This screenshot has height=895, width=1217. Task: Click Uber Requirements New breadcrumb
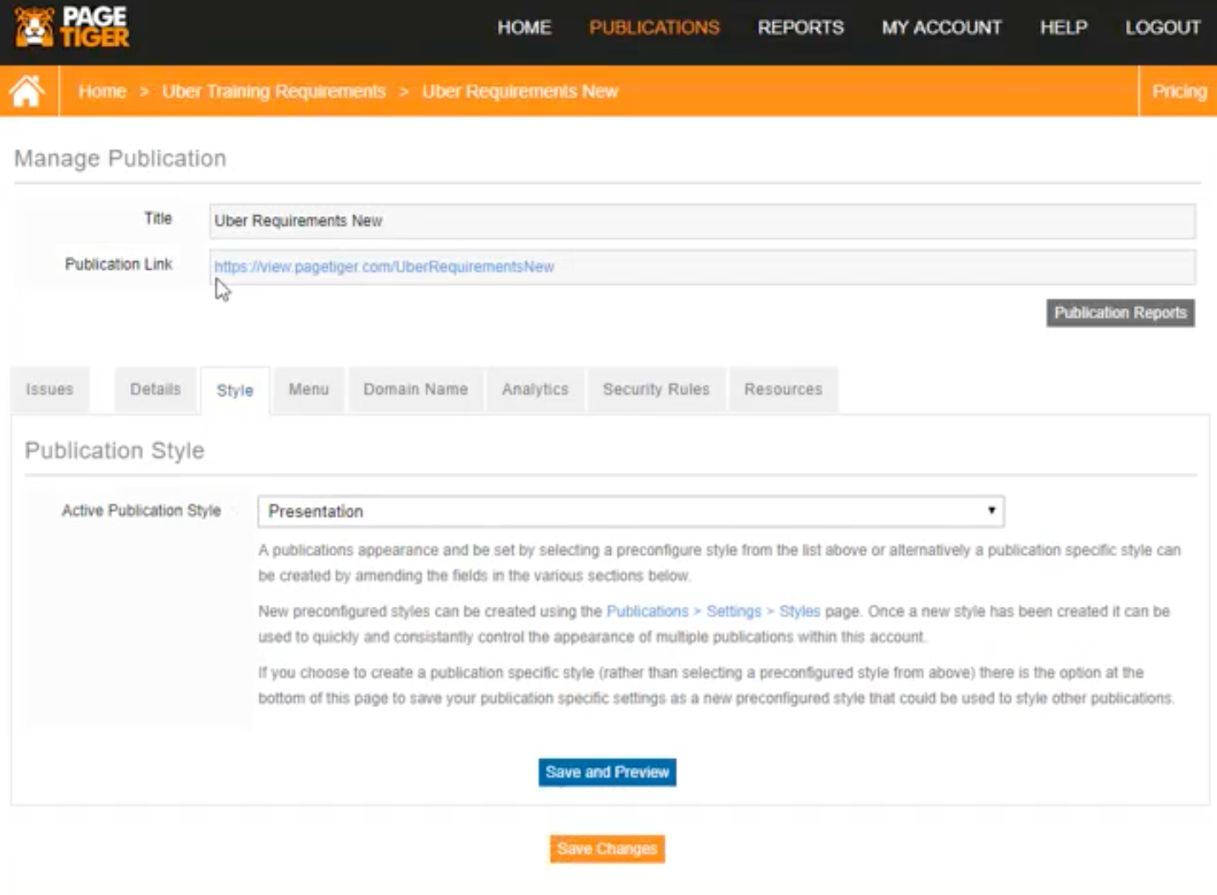click(520, 91)
